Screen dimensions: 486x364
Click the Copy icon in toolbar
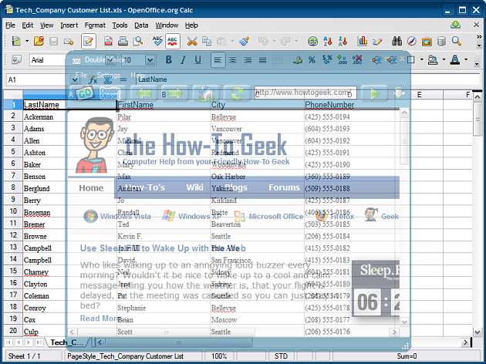point(207,41)
